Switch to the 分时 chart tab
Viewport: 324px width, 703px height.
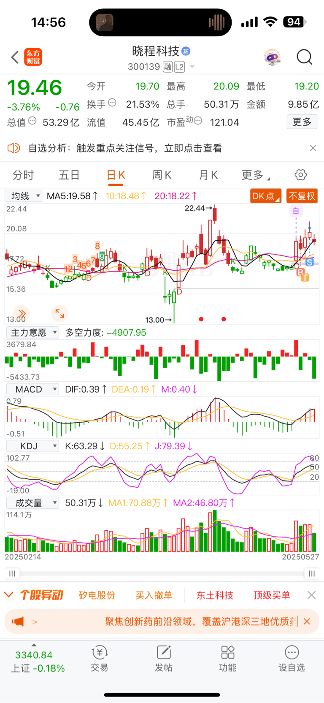[x=23, y=175]
